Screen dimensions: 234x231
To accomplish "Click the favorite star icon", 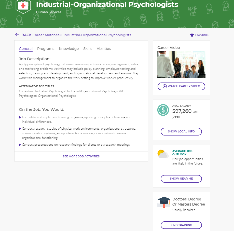I will (x=192, y=35).
